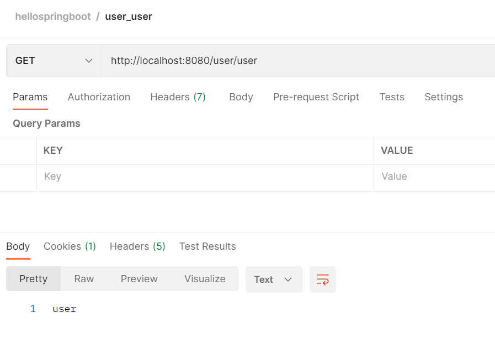Image resolution: width=495 pixels, height=339 pixels.
Task: Show the Test Results tab
Action: [x=207, y=246]
